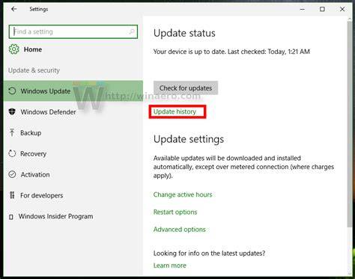Click the back arrow in Settings title bar
The image size is (355, 279).
[13, 9]
